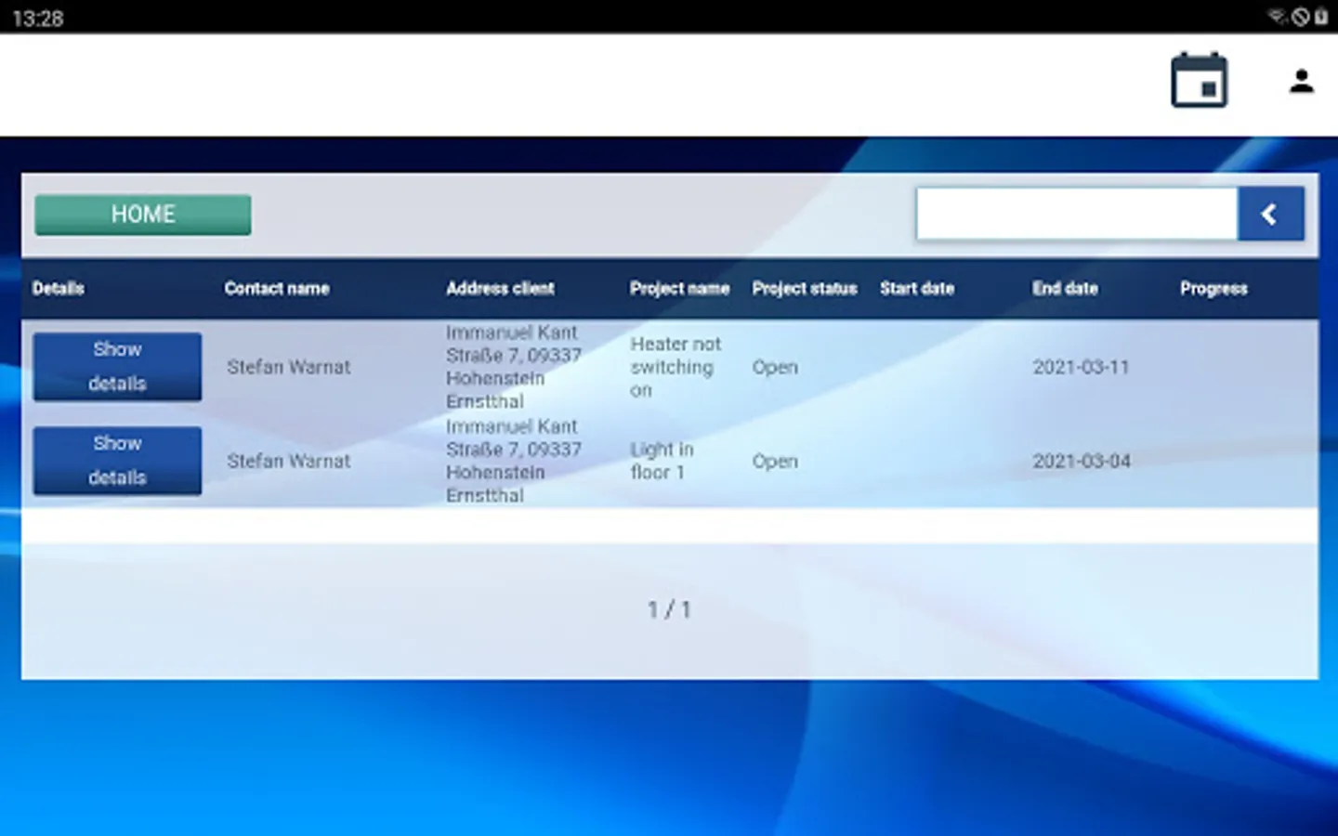1338x836 pixels.
Task: Tap the do-not-disturb status icon
Action: (1301, 17)
